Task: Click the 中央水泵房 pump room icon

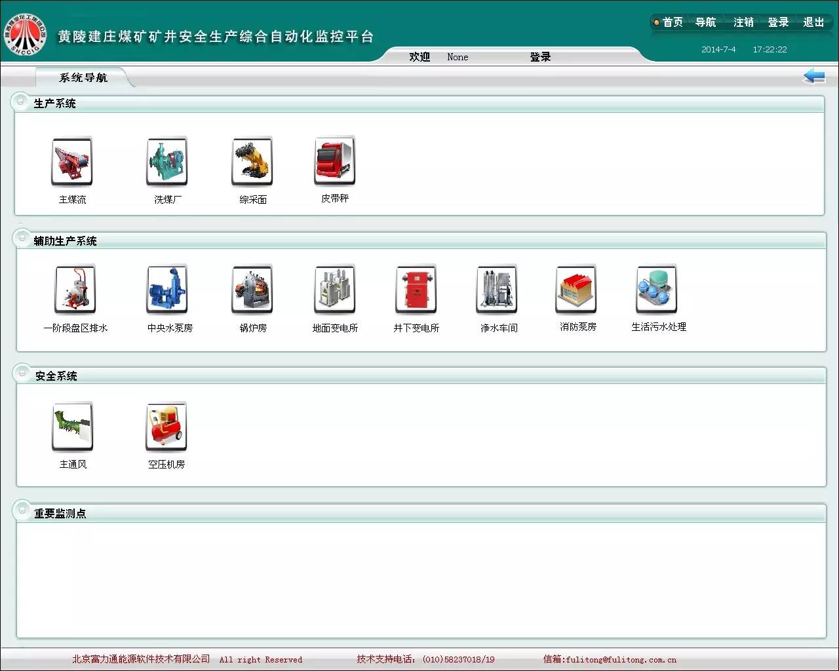Action: point(167,290)
